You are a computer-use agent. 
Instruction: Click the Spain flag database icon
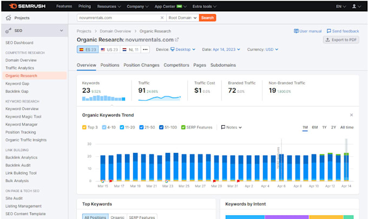pyautogui.click(x=81, y=49)
